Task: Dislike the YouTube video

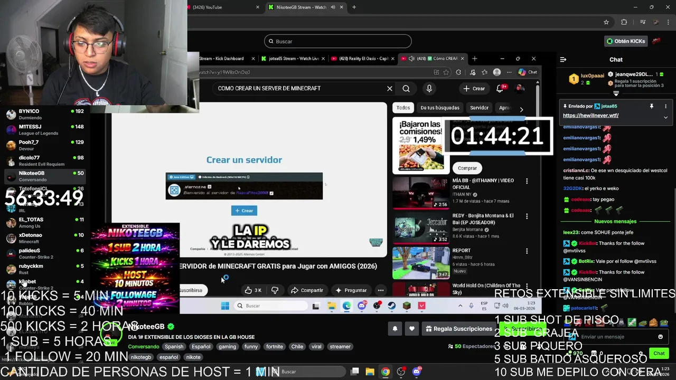Action: coord(275,290)
